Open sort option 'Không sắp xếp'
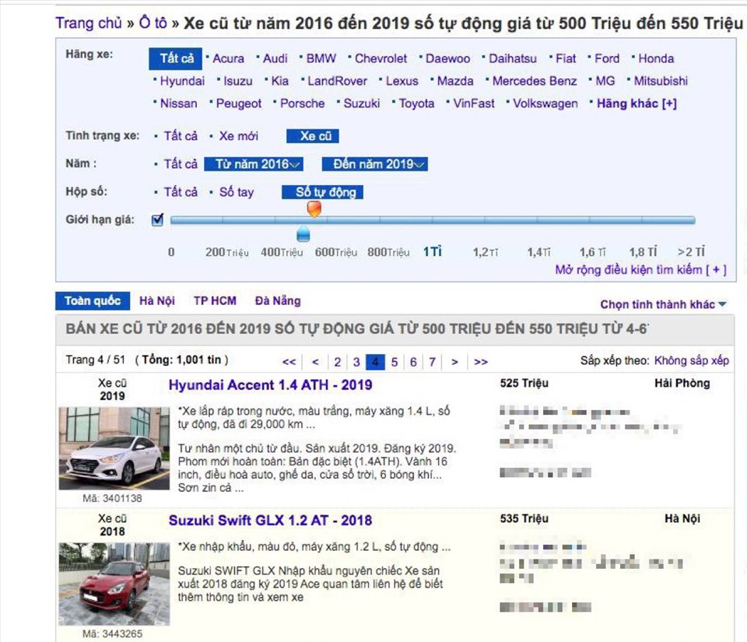This screenshot has height=642, width=747. (691, 360)
